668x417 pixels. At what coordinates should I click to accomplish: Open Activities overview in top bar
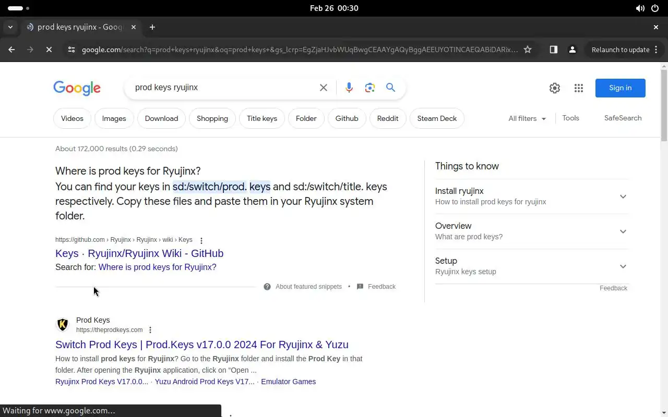(x=19, y=8)
